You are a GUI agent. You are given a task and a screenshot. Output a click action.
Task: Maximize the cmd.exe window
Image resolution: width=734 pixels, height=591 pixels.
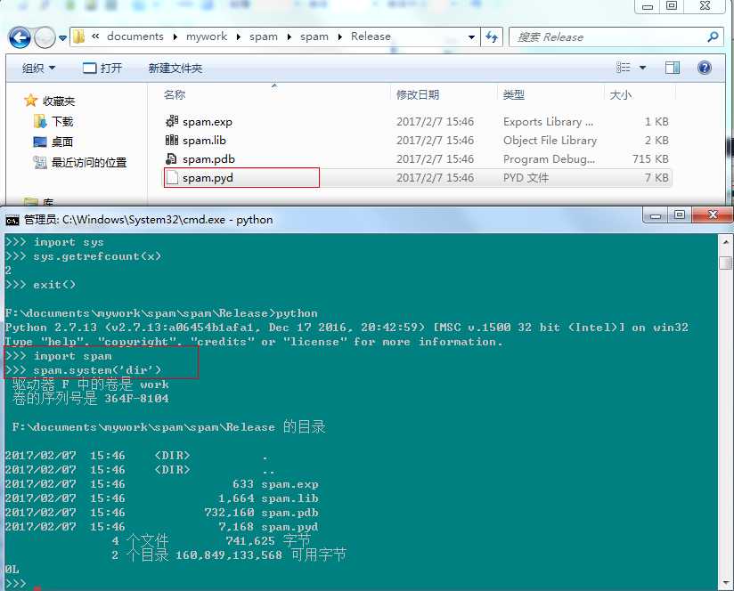coord(680,215)
